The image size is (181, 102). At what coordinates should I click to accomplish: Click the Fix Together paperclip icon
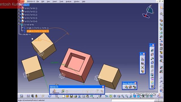coord(152,71)
